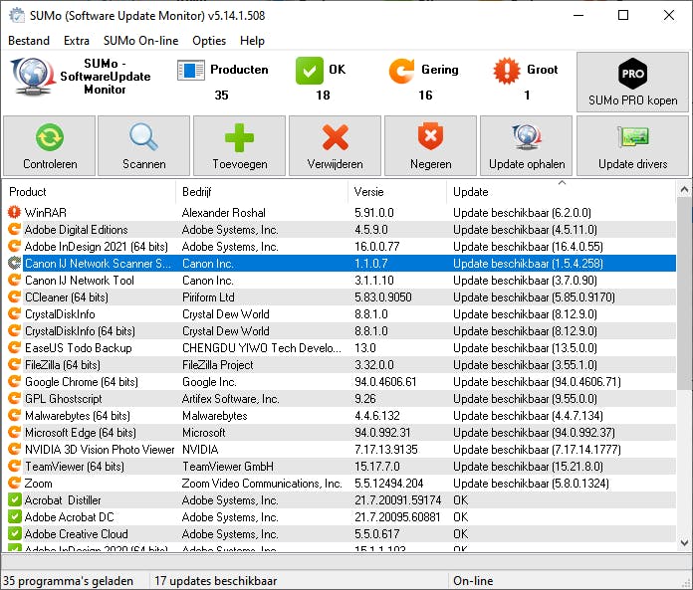Image resolution: width=693 pixels, height=590 pixels.
Task: Click the green plus Toevoegen icon
Action: 239,137
